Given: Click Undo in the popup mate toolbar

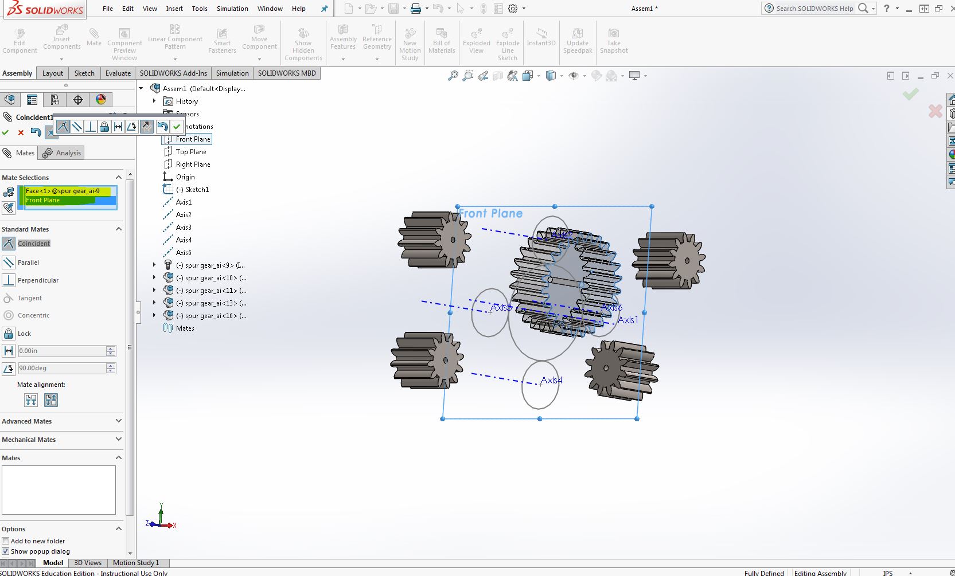Looking at the screenshot, I should tap(162, 127).
